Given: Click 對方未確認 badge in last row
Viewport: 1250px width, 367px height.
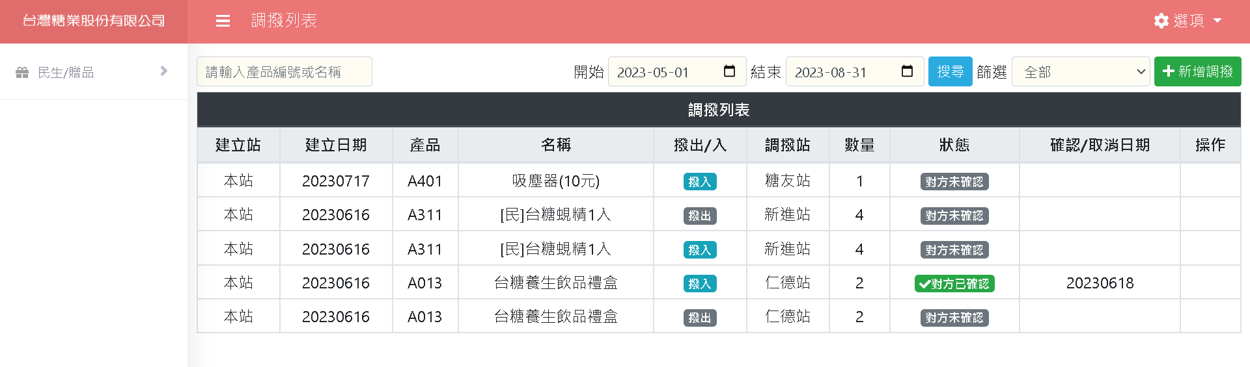Looking at the screenshot, I should click(x=954, y=318).
